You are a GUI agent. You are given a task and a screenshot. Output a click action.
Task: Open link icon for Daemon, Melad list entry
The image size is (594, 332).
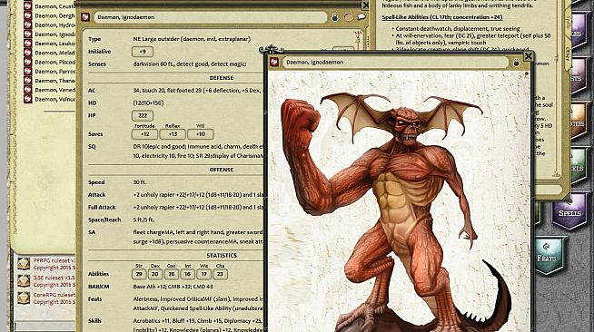pyautogui.click(x=27, y=53)
